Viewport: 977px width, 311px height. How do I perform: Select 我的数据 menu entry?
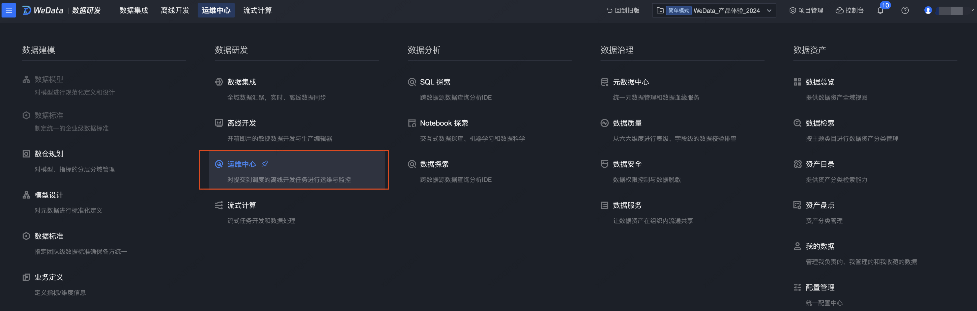(x=820, y=246)
